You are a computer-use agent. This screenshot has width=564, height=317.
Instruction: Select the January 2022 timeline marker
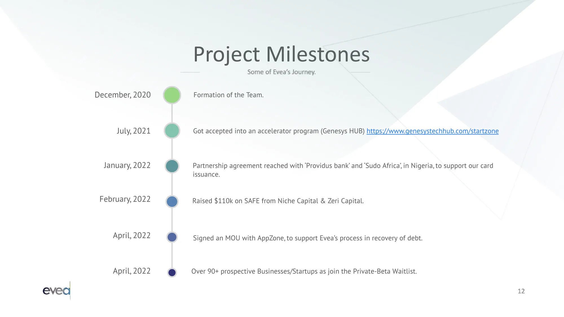(172, 166)
